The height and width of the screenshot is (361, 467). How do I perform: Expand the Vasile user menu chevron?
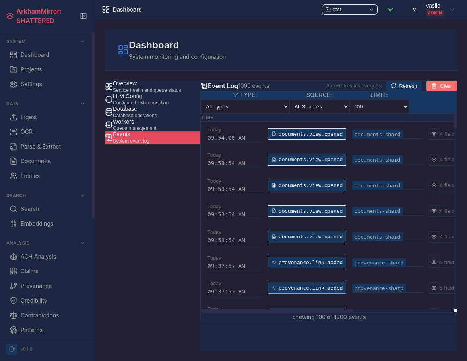(452, 10)
